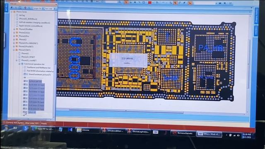Open the Drawing Settings side tab on right
265x149 pixels.
(256, 15)
